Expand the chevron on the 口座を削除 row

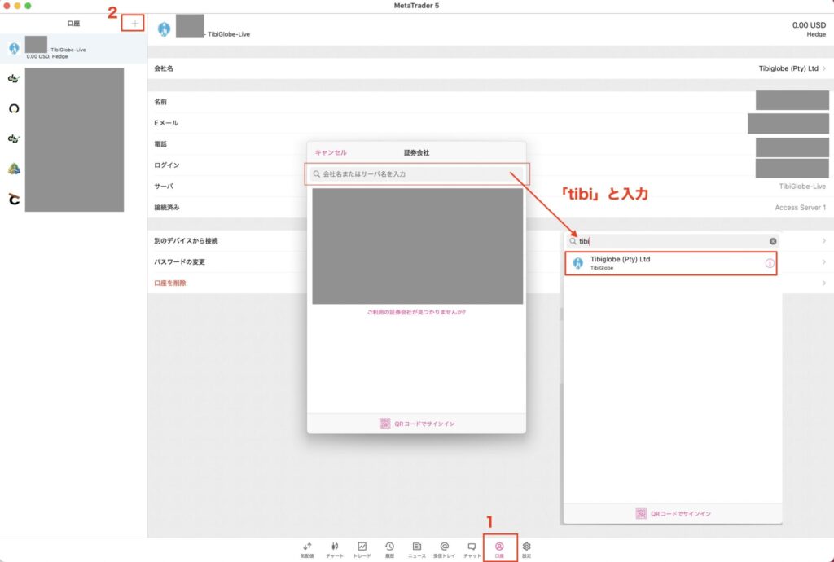[824, 283]
